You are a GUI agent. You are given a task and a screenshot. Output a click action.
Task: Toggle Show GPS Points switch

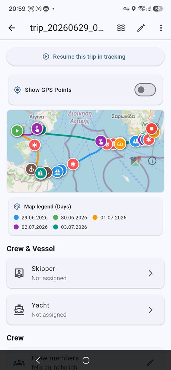[x=145, y=90]
